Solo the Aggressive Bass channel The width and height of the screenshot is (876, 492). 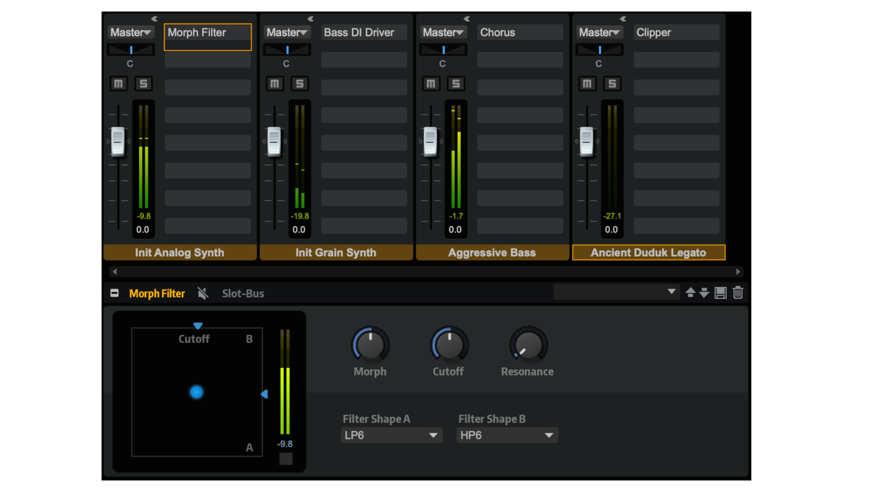(456, 84)
